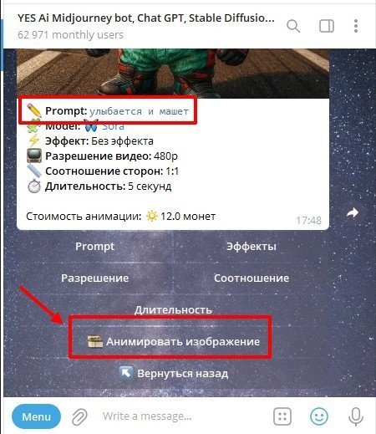This screenshot has height=434, width=376.
Task: Toggle the right sidebar panel icon
Action: coord(327,27)
